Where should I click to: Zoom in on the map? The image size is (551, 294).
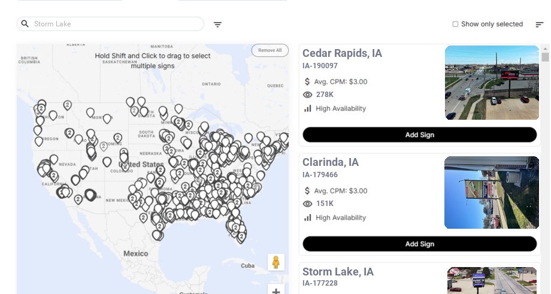coord(276,290)
